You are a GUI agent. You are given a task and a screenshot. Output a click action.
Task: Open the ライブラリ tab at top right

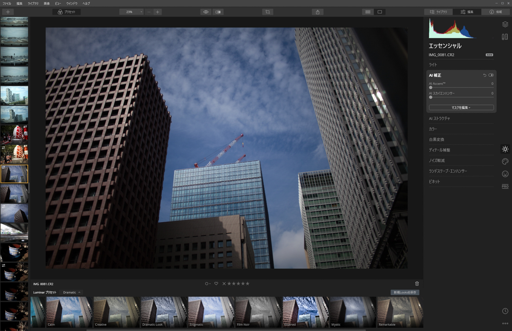coord(438,12)
